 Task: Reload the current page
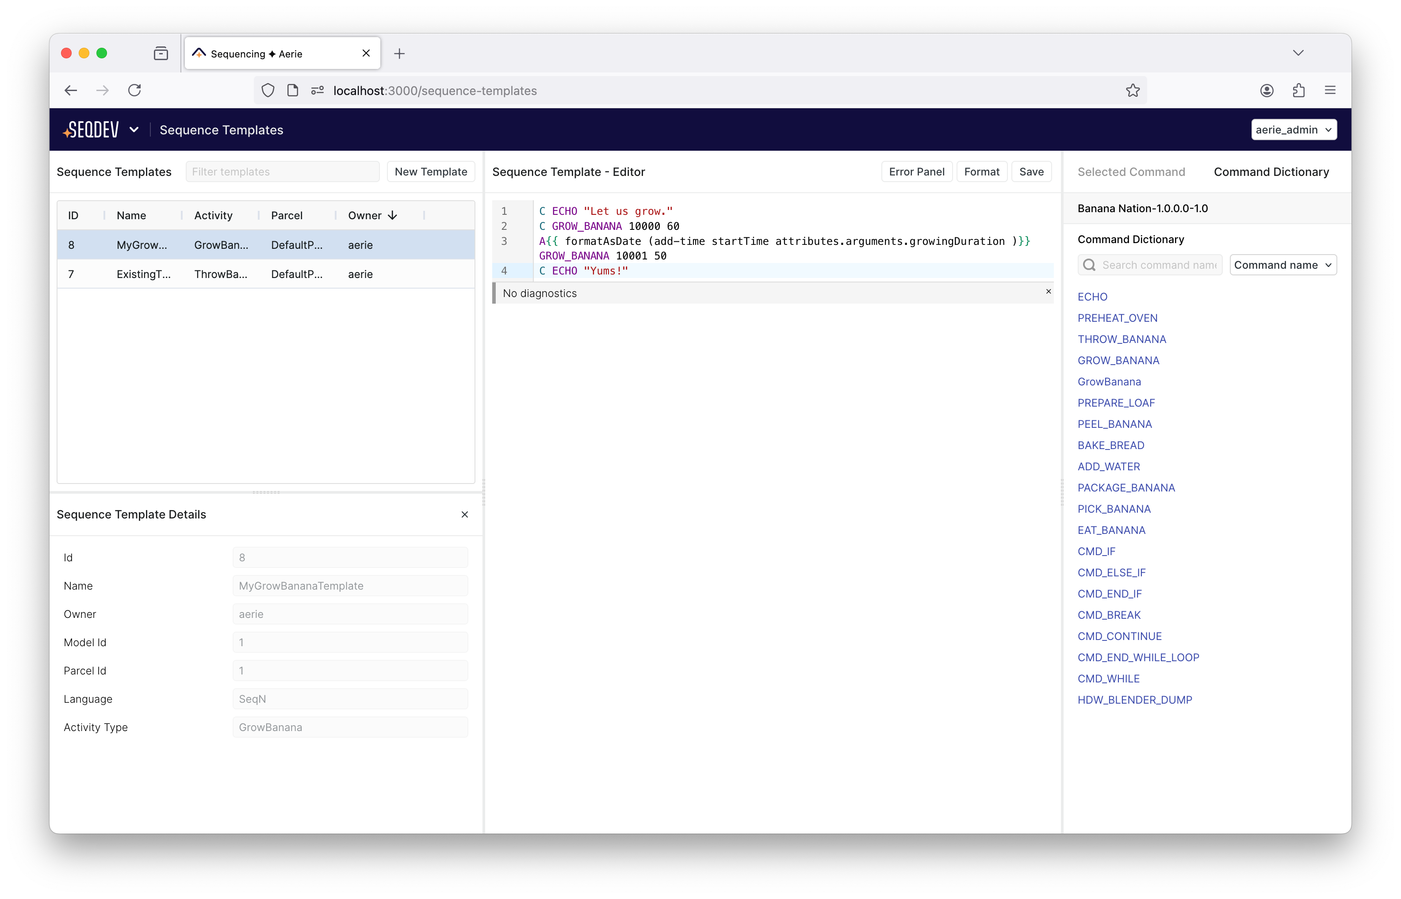pyautogui.click(x=134, y=90)
